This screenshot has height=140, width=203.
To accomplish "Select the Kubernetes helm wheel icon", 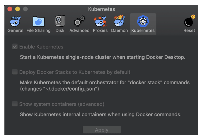I will [143, 21].
